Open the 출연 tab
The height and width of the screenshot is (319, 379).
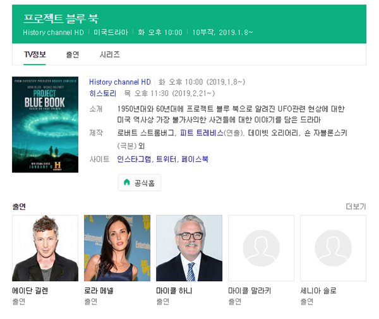73,54
